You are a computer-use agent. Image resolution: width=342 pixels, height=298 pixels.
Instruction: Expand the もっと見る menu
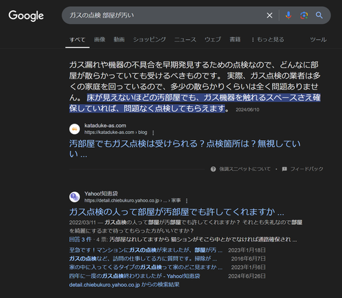coord(267,40)
